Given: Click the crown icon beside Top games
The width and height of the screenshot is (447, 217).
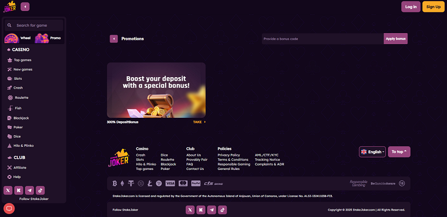Looking at the screenshot, I should (x=10, y=60).
